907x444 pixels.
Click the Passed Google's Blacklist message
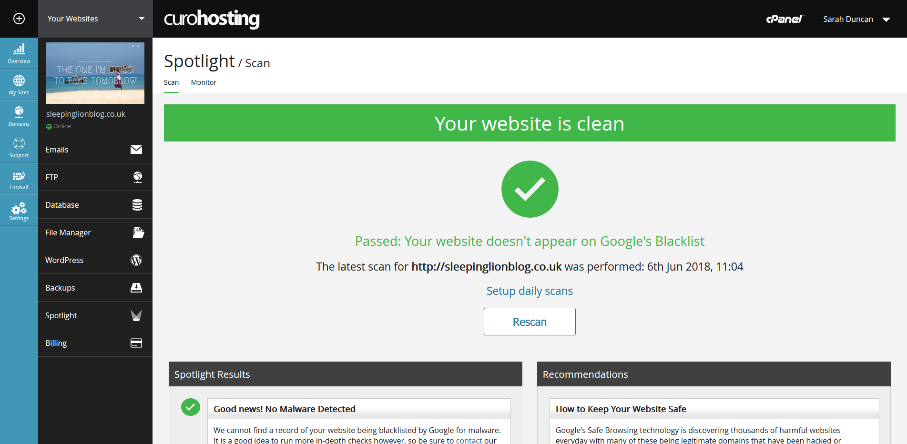point(530,242)
